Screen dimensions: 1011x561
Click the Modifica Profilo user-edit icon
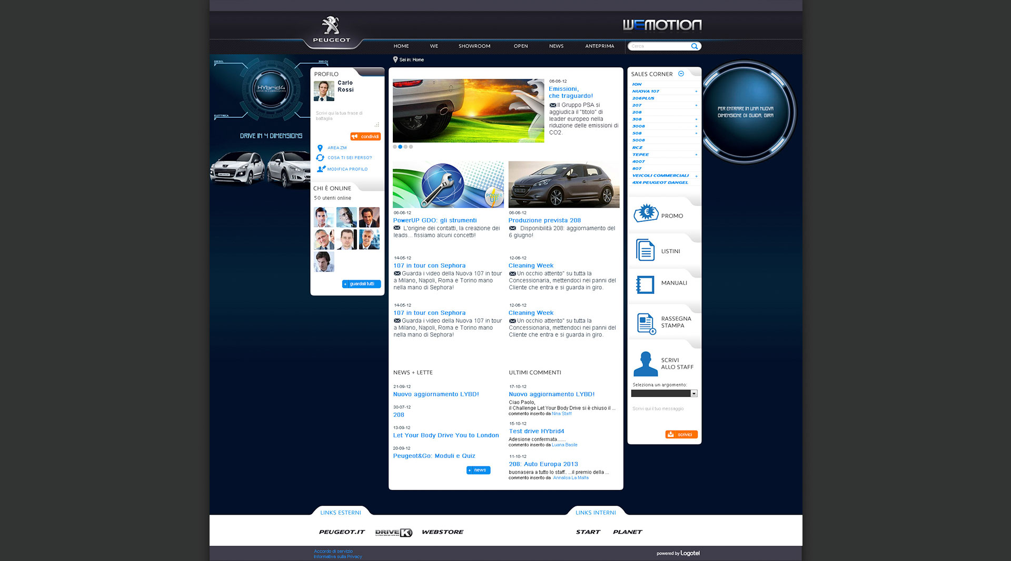321,169
